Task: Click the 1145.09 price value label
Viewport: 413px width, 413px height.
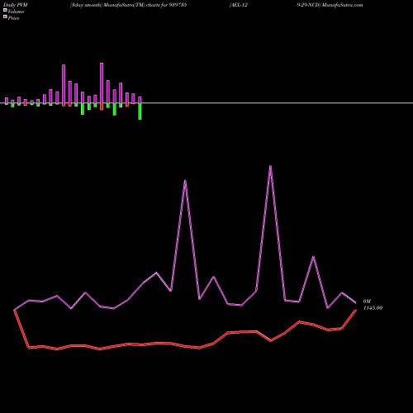Action: coord(373,308)
